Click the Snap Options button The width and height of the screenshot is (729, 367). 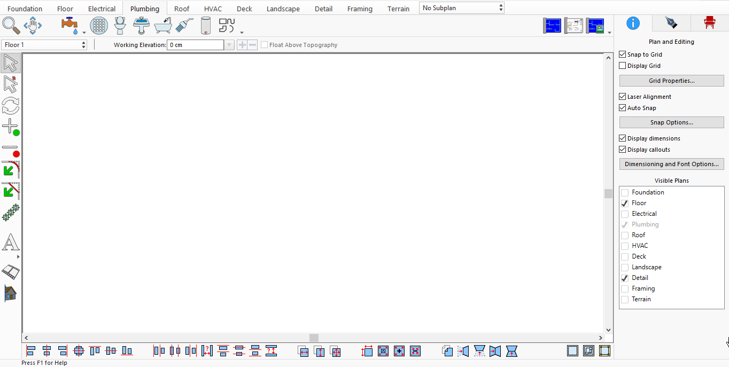coord(672,122)
